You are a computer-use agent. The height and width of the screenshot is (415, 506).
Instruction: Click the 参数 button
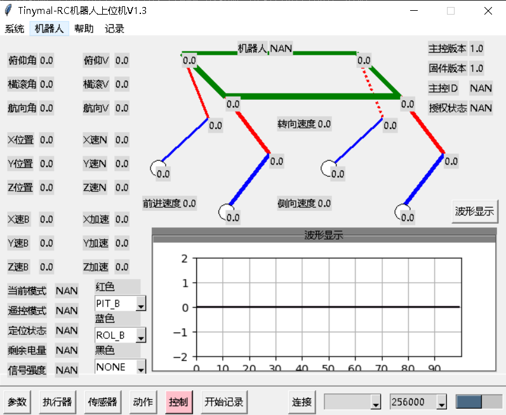click(17, 402)
